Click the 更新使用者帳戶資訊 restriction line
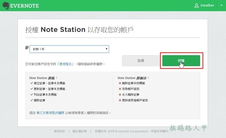Image resolution: width=226 pixels, height=138 pixels. (x=135, y=100)
